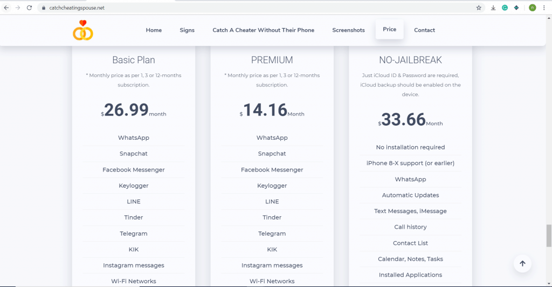Click the page vertical scrollbar thumb
Screen dimensions: 552x287
click(x=549, y=236)
